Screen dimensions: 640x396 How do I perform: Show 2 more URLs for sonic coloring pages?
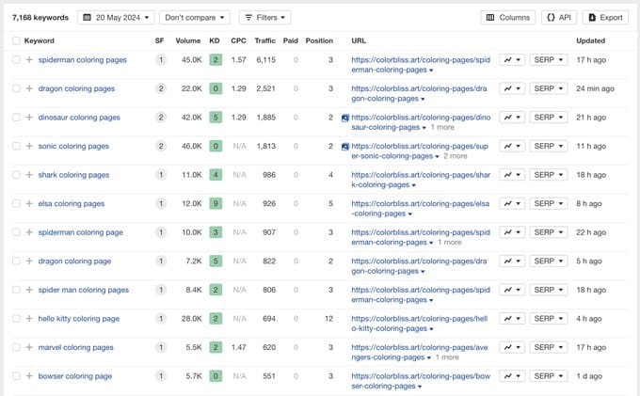[456, 156]
